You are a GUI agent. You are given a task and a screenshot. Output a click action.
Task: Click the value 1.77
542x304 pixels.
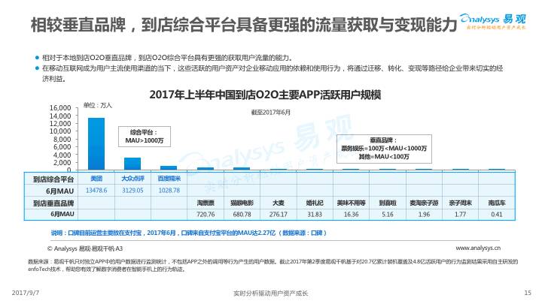click(461, 214)
